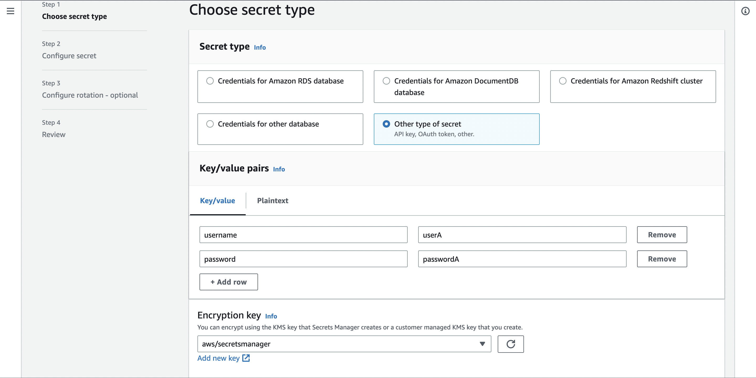
Task: Switch to the Key/value tab
Action: [x=217, y=201]
